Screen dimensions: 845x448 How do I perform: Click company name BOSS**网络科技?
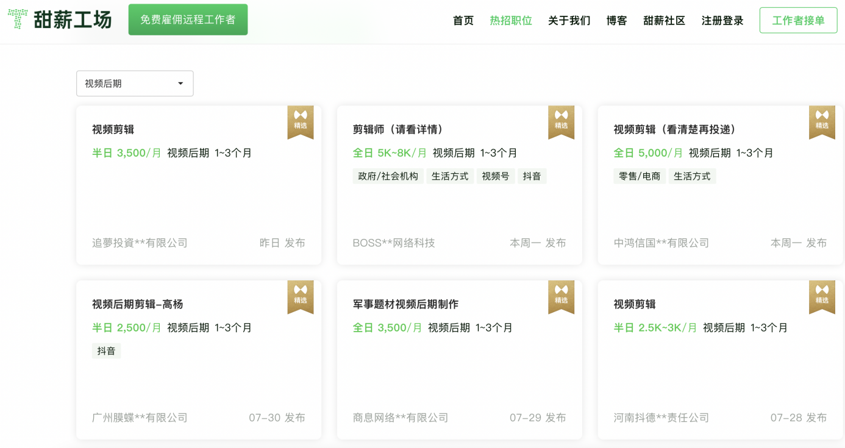pyautogui.click(x=394, y=243)
